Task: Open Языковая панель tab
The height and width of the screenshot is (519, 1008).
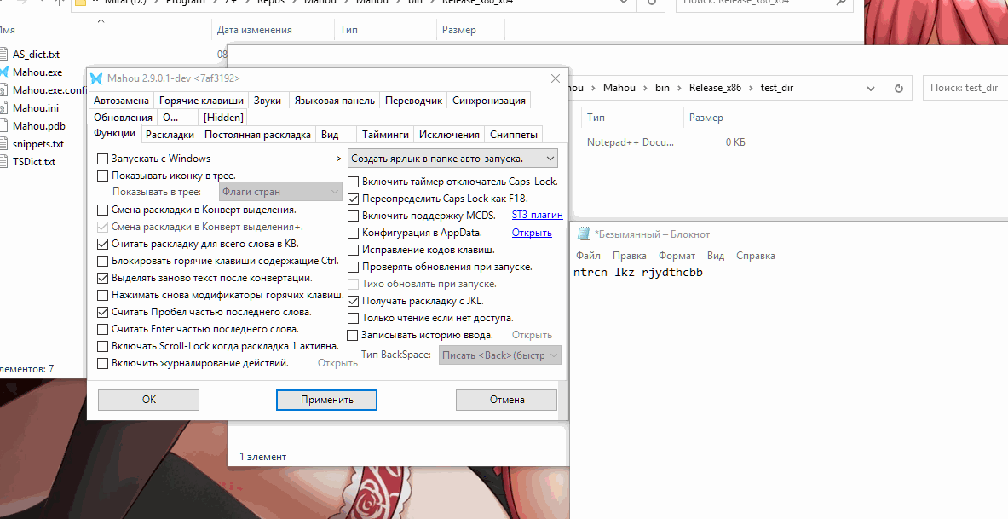Action: click(x=334, y=101)
